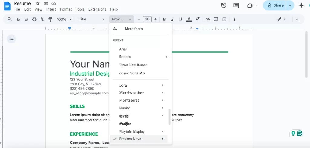Insert a link

point(208,19)
